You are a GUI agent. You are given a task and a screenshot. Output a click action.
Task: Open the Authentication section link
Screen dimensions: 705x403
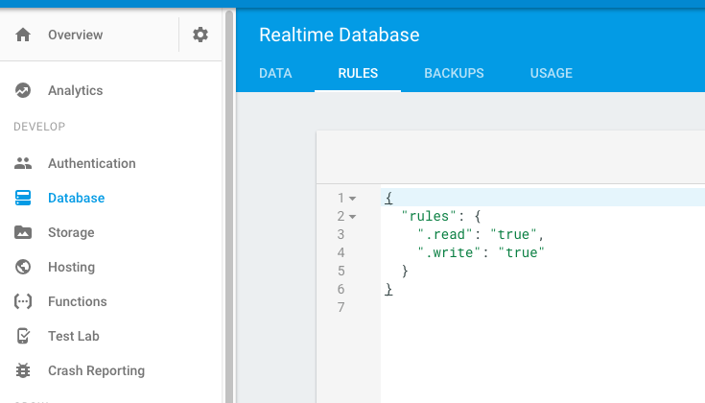coord(92,163)
